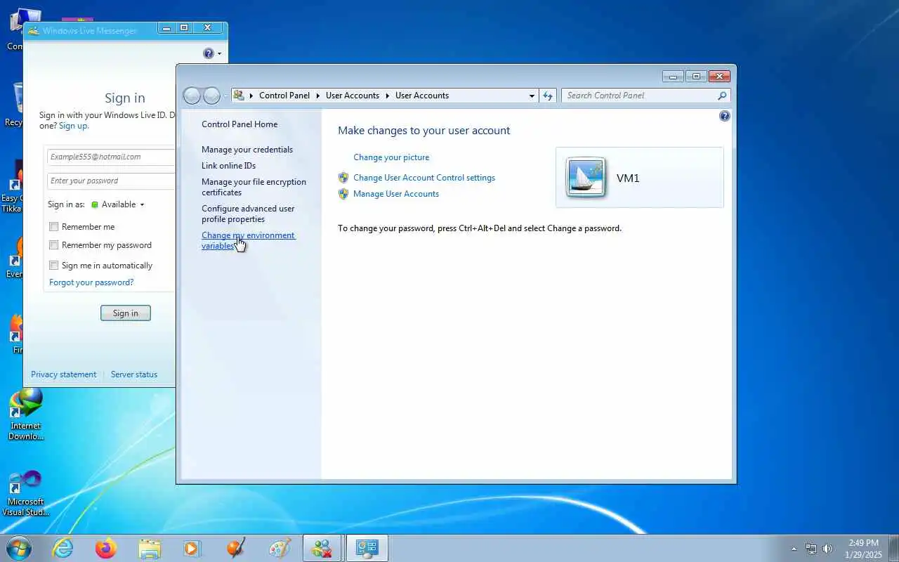Click the Messenger Sign in button
The width and height of the screenshot is (899, 562).
[126, 313]
